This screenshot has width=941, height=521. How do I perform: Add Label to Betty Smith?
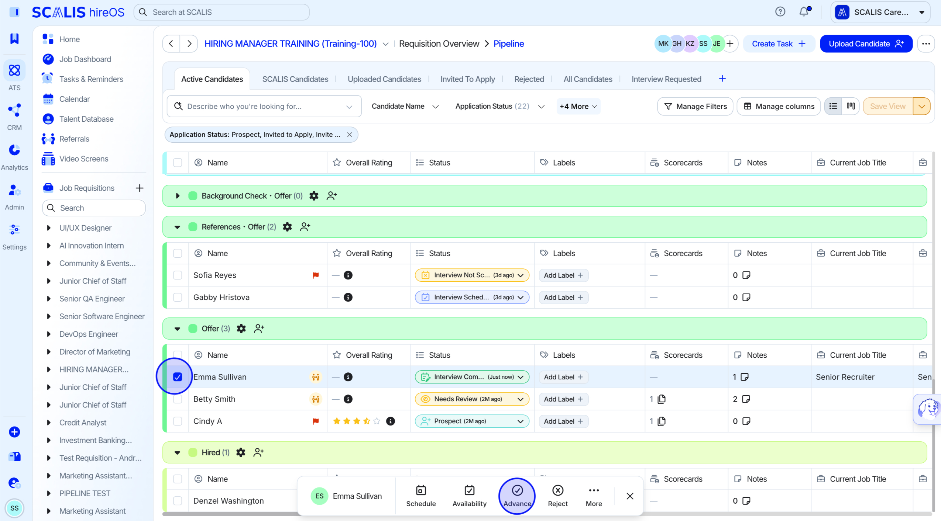click(x=563, y=399)
